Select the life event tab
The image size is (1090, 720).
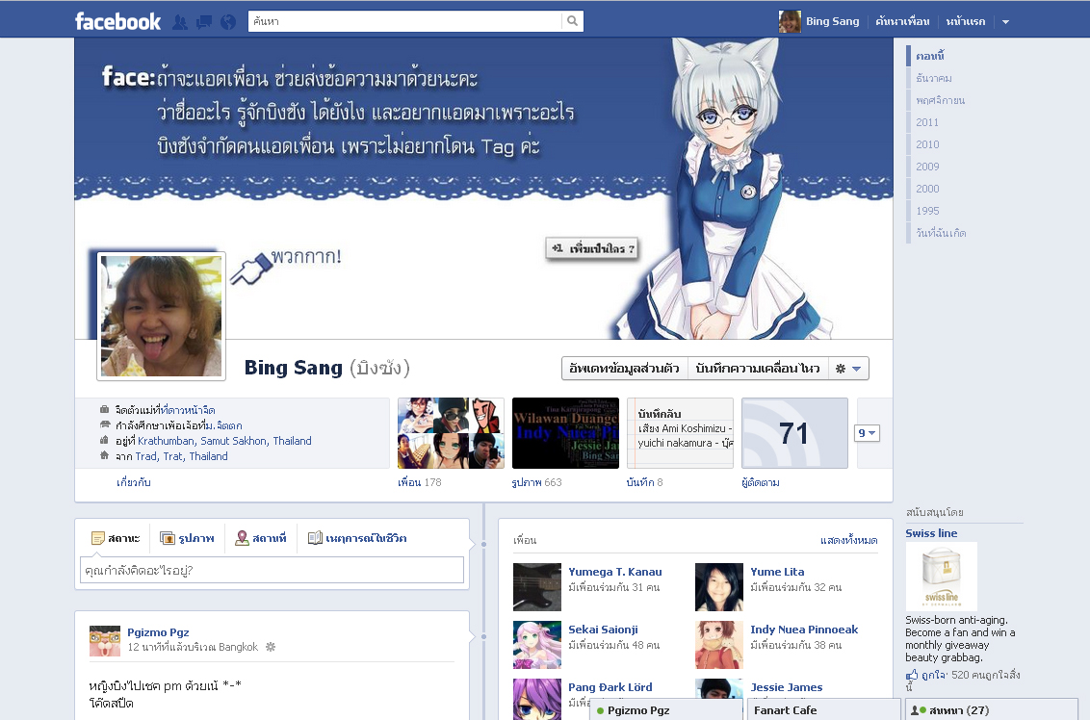pyautogui.click(x=357, y=538)
